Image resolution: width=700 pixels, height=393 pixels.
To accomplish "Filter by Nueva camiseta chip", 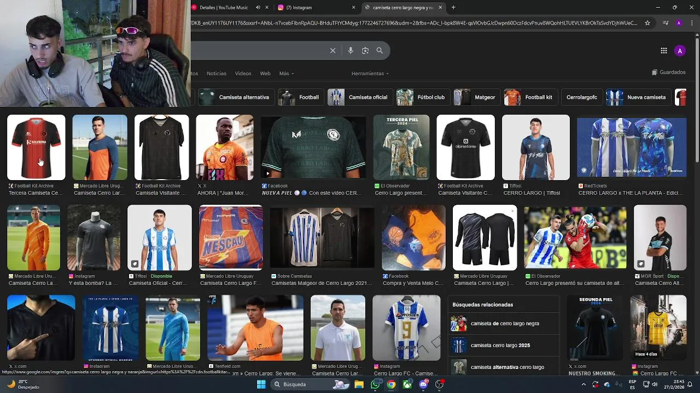I will pyautogui.click(x=638, y=97).
